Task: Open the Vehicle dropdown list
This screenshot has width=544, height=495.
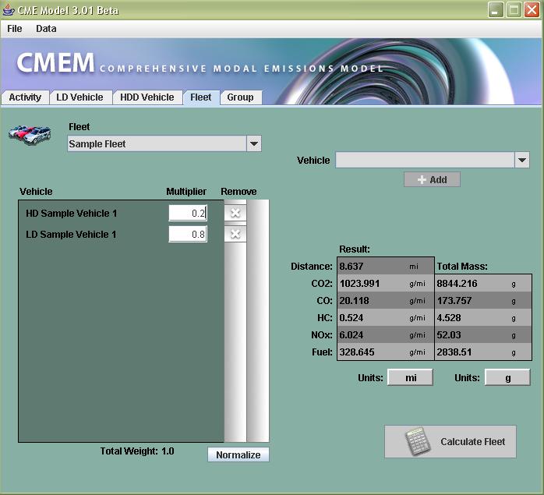Action: (521, 160)
